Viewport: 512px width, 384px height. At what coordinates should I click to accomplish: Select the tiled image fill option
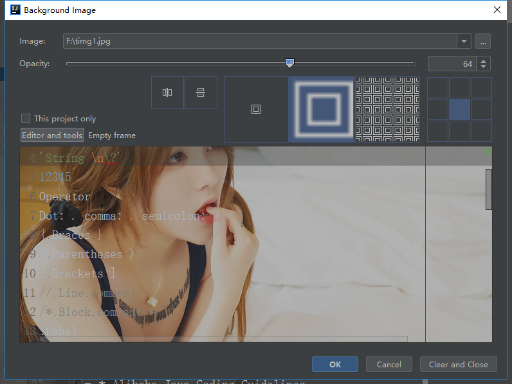(x=387, y=110)
